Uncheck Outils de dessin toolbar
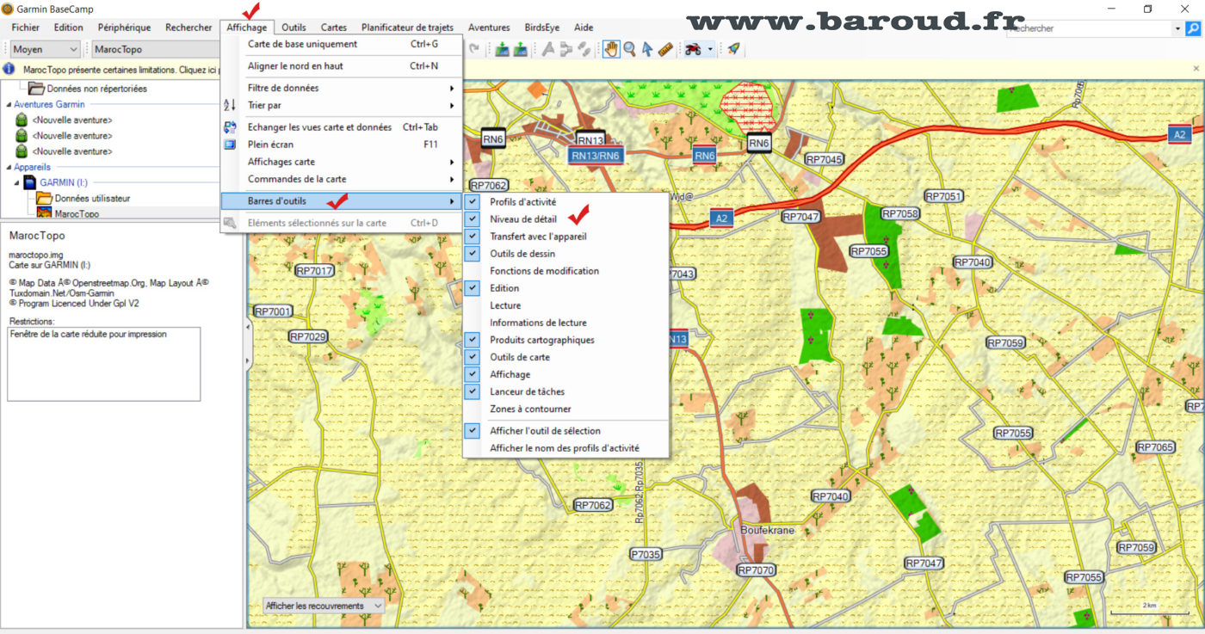The width and height of the screenshot is (1205, 634). (472, 254)
